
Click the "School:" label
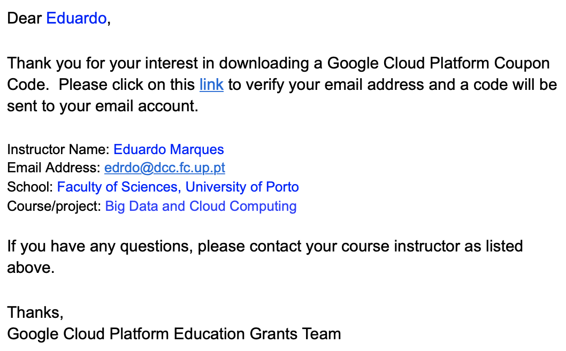(x=30, y=187)
